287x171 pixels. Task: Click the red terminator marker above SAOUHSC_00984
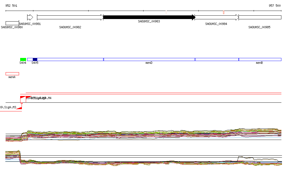pos(223,12)
